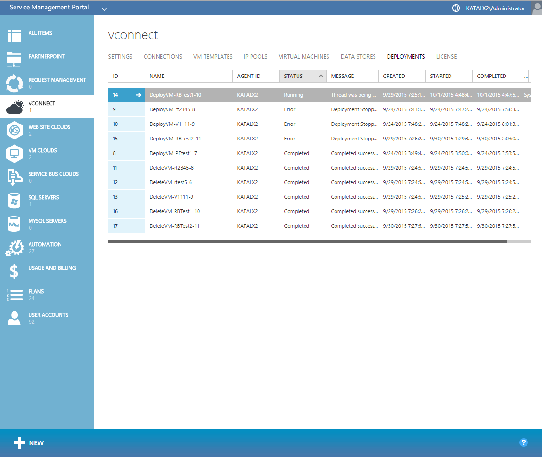Open the MySQL Servers icon
542x457 pixels.
click(x=14, y=224)
